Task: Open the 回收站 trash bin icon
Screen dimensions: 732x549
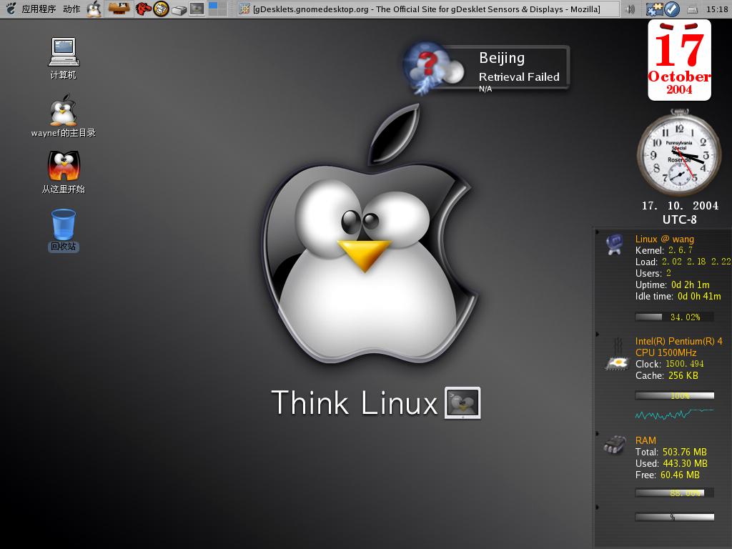Action: coord(63,224)
